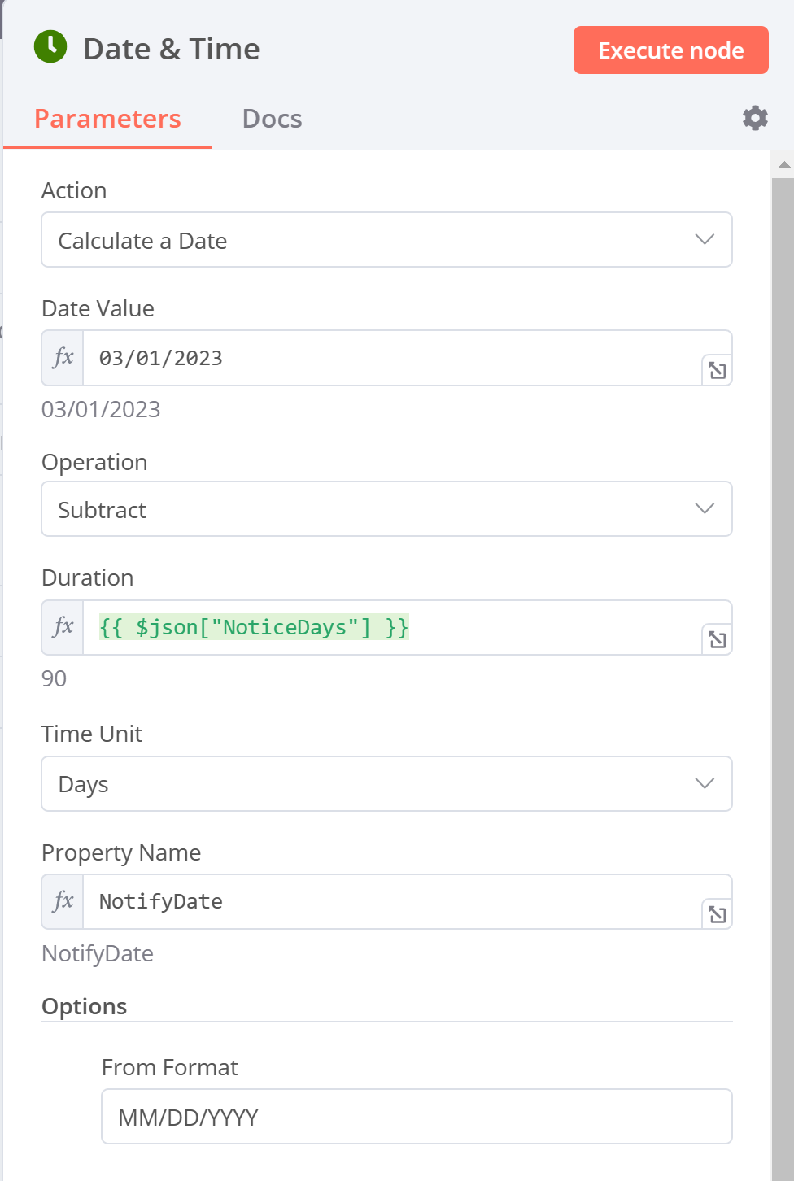The image size is (794, 1181).
Task: Expand Property Name field editor icon
Action: pyautogui.click(x=717, y=914)
